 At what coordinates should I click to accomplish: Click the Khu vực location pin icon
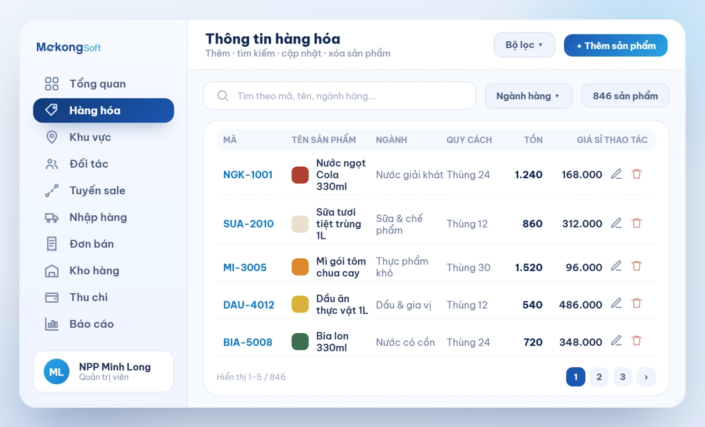52,137
